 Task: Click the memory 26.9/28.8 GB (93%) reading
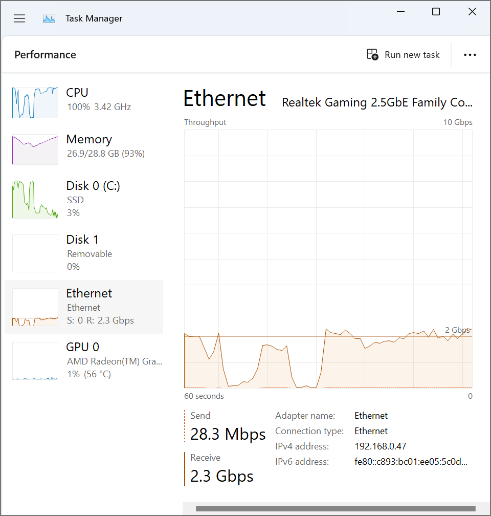[106, 154]
